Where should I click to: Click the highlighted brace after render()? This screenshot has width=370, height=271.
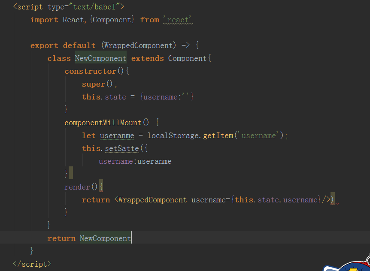tap(101, 187)
